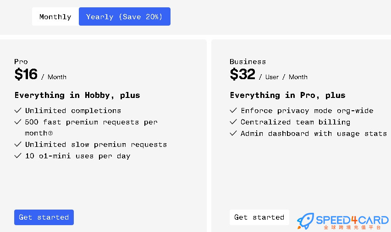Click checkmark beside 500 fast premium requests
This screenshot has width=391, height=232.
[18, 122]
